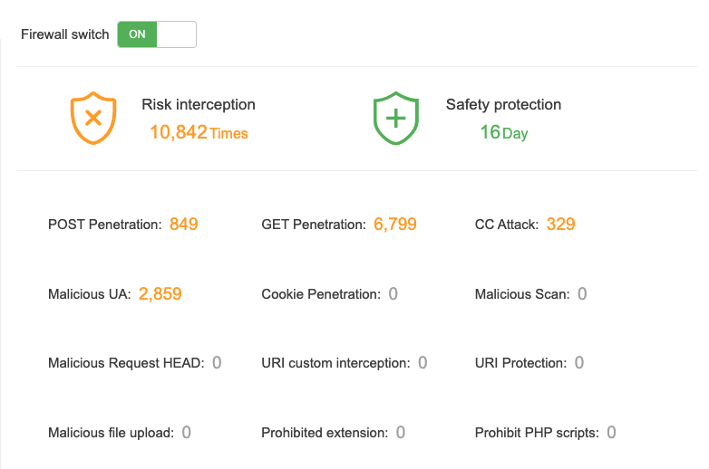The width and height of the screenshot is (709, 469).
Task: Click the Malicious Request HEAD value
Action: pyautogui.click(x=217, y=363)
